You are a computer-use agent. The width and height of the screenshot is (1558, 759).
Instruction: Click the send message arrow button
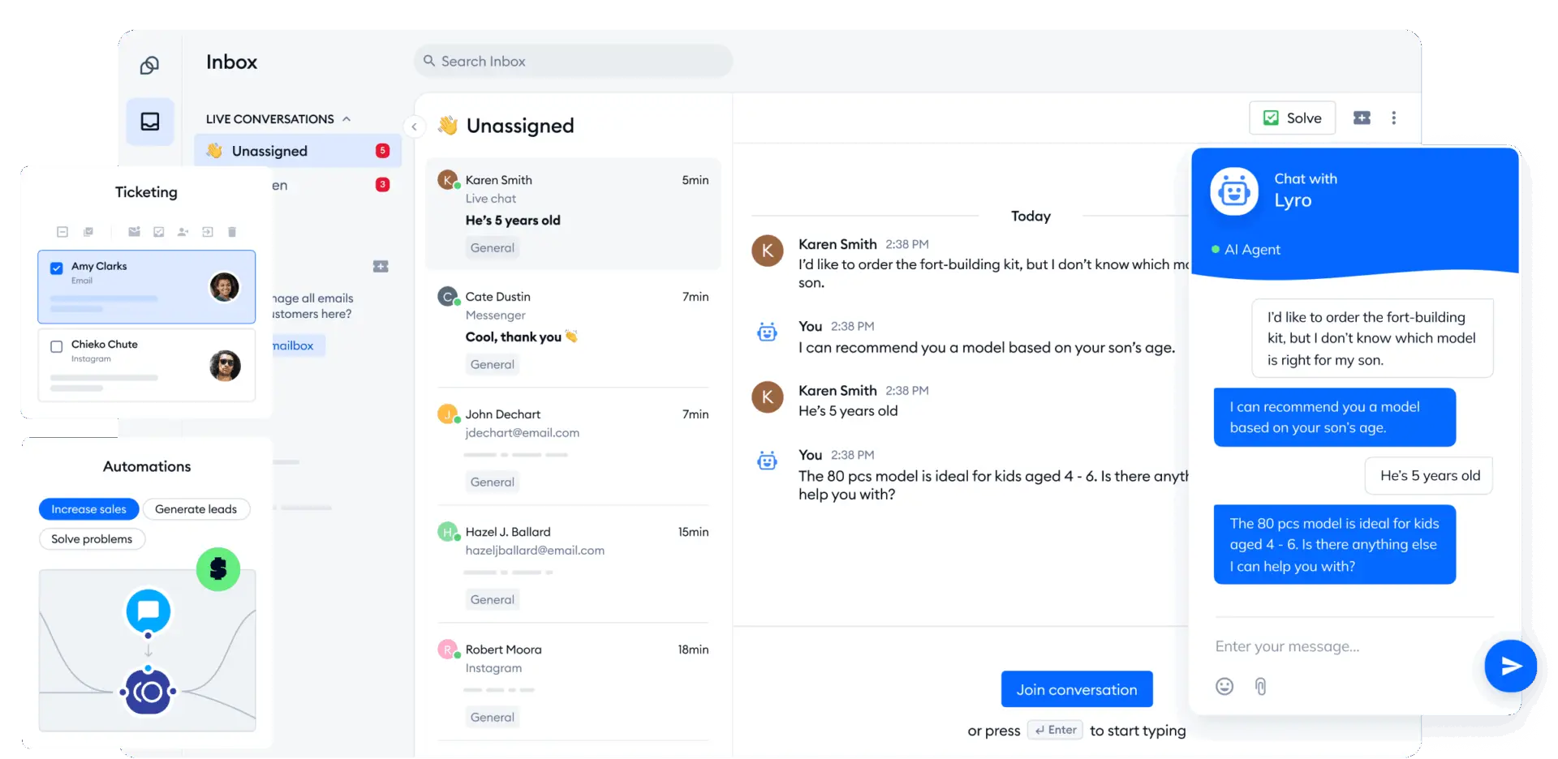(x=1510, y=666)
